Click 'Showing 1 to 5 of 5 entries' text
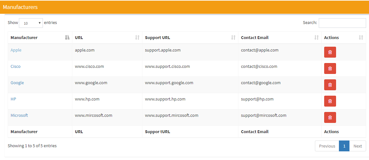Screen dimensions: 369x160 [x=32, y=146]
